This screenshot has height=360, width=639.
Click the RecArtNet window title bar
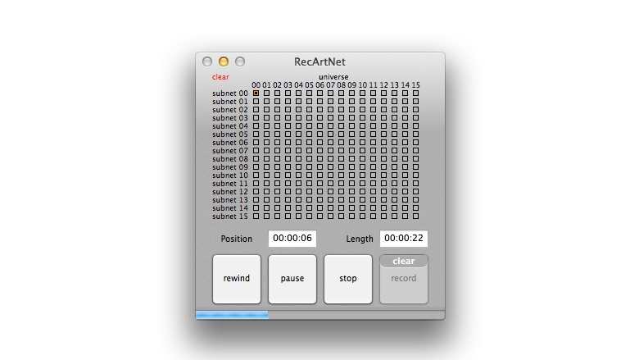[x=344, y=62]
